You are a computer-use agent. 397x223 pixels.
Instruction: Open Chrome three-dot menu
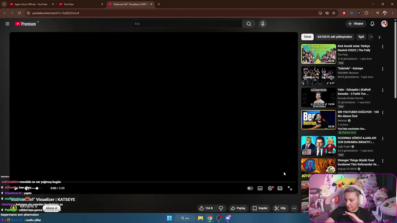[392, 13]
